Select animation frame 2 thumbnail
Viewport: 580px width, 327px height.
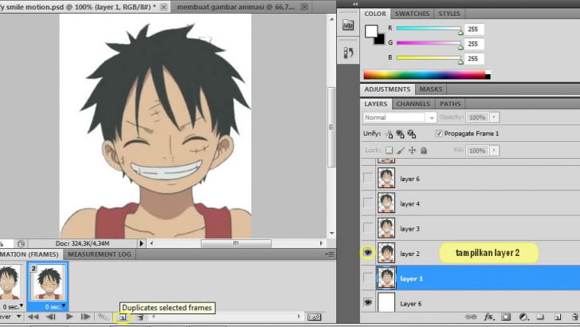pos(48,282)
